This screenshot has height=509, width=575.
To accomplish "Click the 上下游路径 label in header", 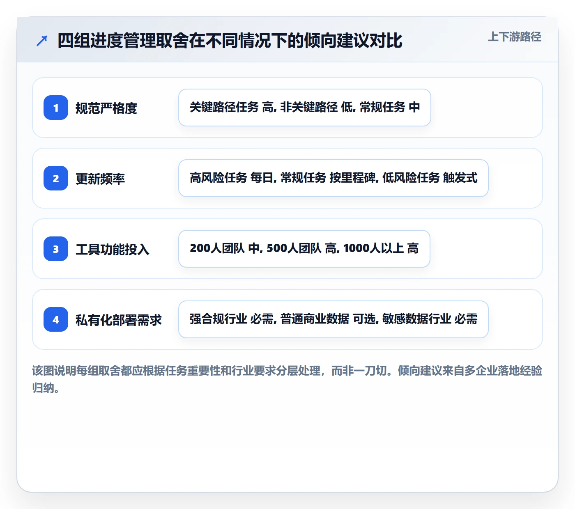I will point(515,37).
